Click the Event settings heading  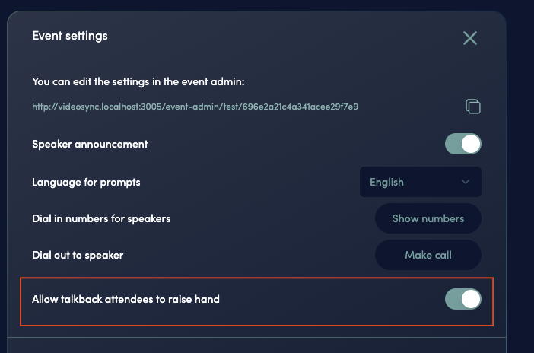coord(70,36)
